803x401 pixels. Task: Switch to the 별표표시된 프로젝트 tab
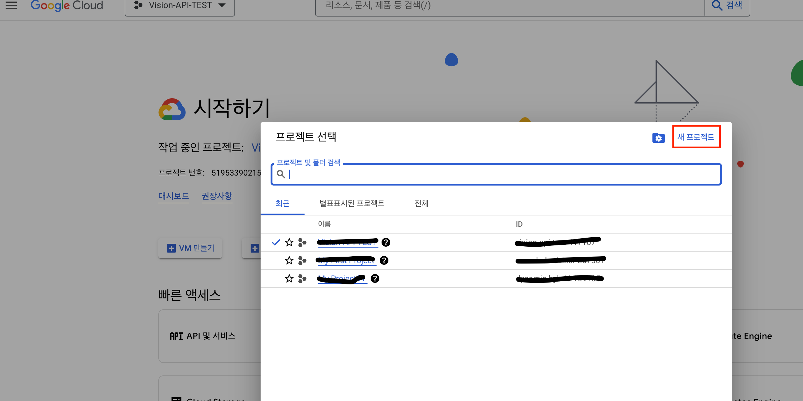point(352,204)
